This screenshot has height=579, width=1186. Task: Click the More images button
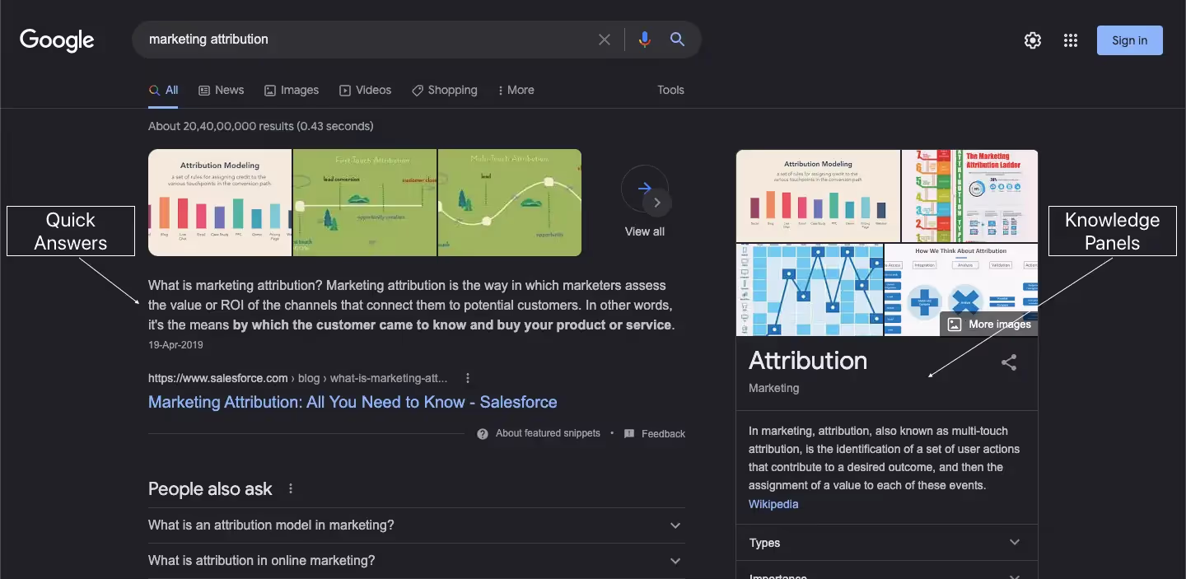tap(989, 325)
